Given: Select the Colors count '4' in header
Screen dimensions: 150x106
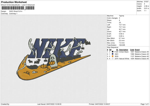Looking at the screenshot, I should [144, 4].
